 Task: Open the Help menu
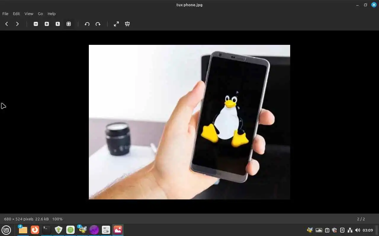pos(52,14)
